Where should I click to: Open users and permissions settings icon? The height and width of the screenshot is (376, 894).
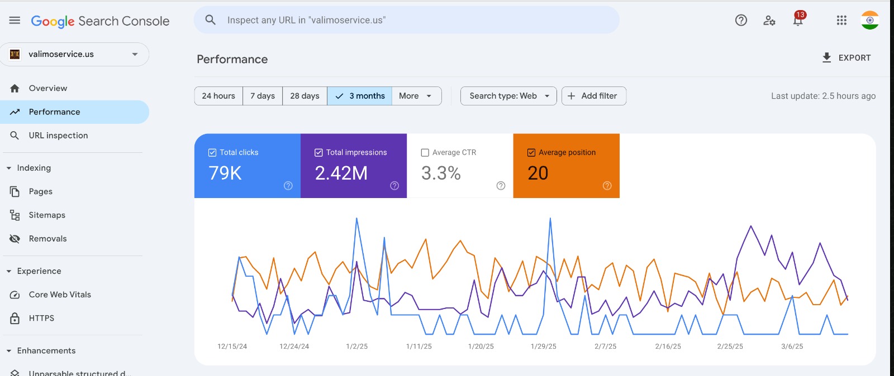769,21
